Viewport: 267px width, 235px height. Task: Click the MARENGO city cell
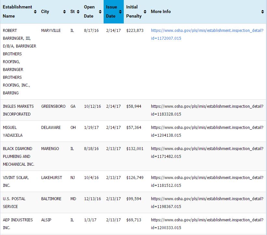50,149
